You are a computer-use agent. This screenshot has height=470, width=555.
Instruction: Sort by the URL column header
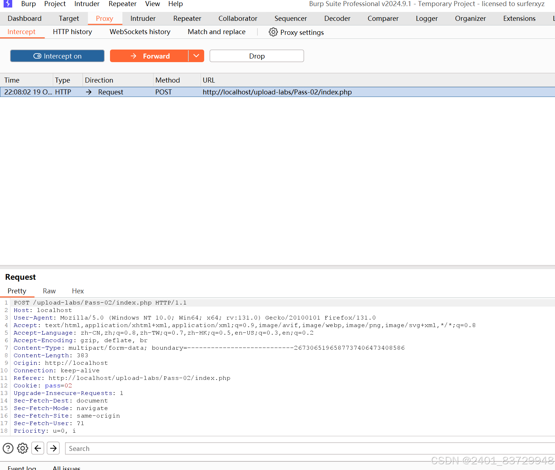[377, 80]
